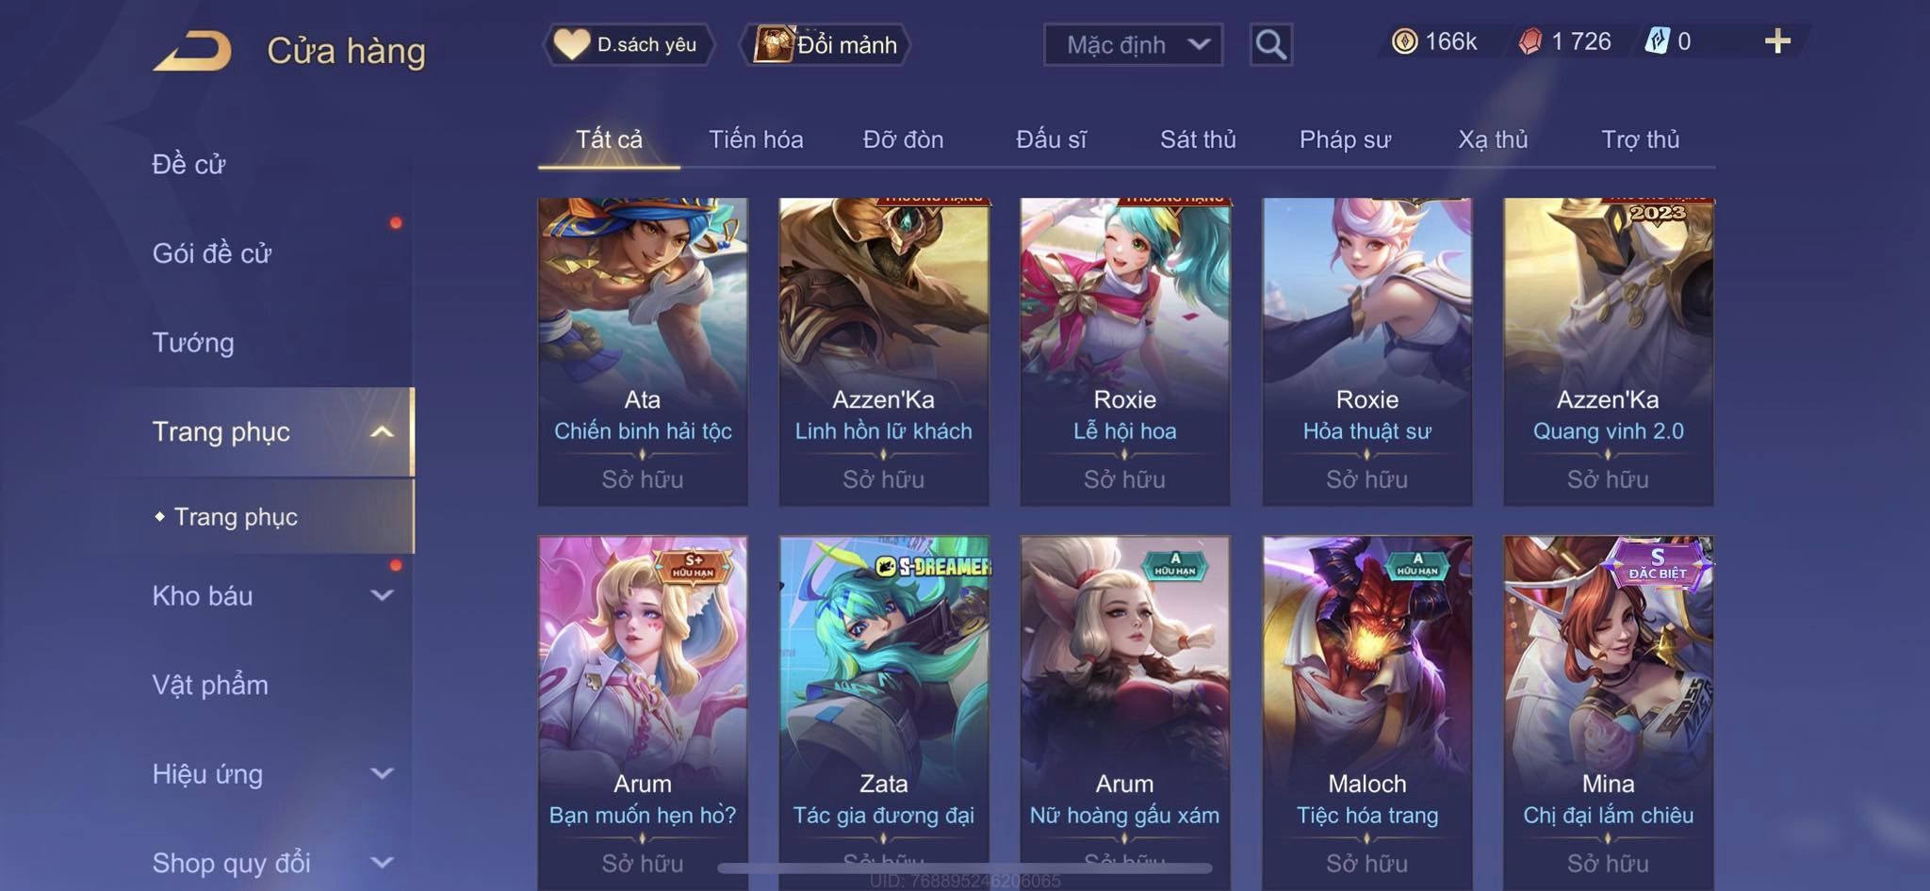Screen dimensions: 1930x891
Task: Tap the plus icon to add currency
Action: 1777,41
